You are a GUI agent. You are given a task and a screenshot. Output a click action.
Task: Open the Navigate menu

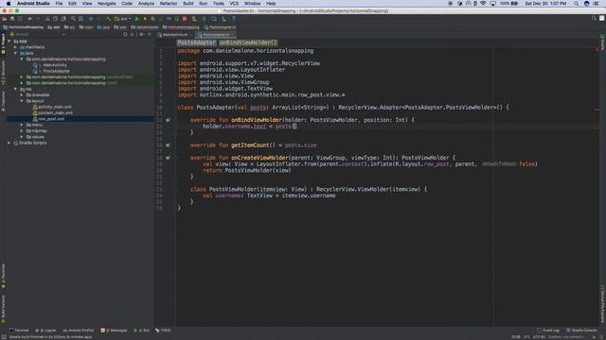coord(107,4)
